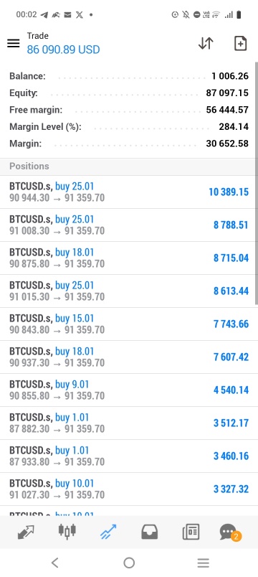
Task: Create a new order with plus icon
Action: pos(240,44)
